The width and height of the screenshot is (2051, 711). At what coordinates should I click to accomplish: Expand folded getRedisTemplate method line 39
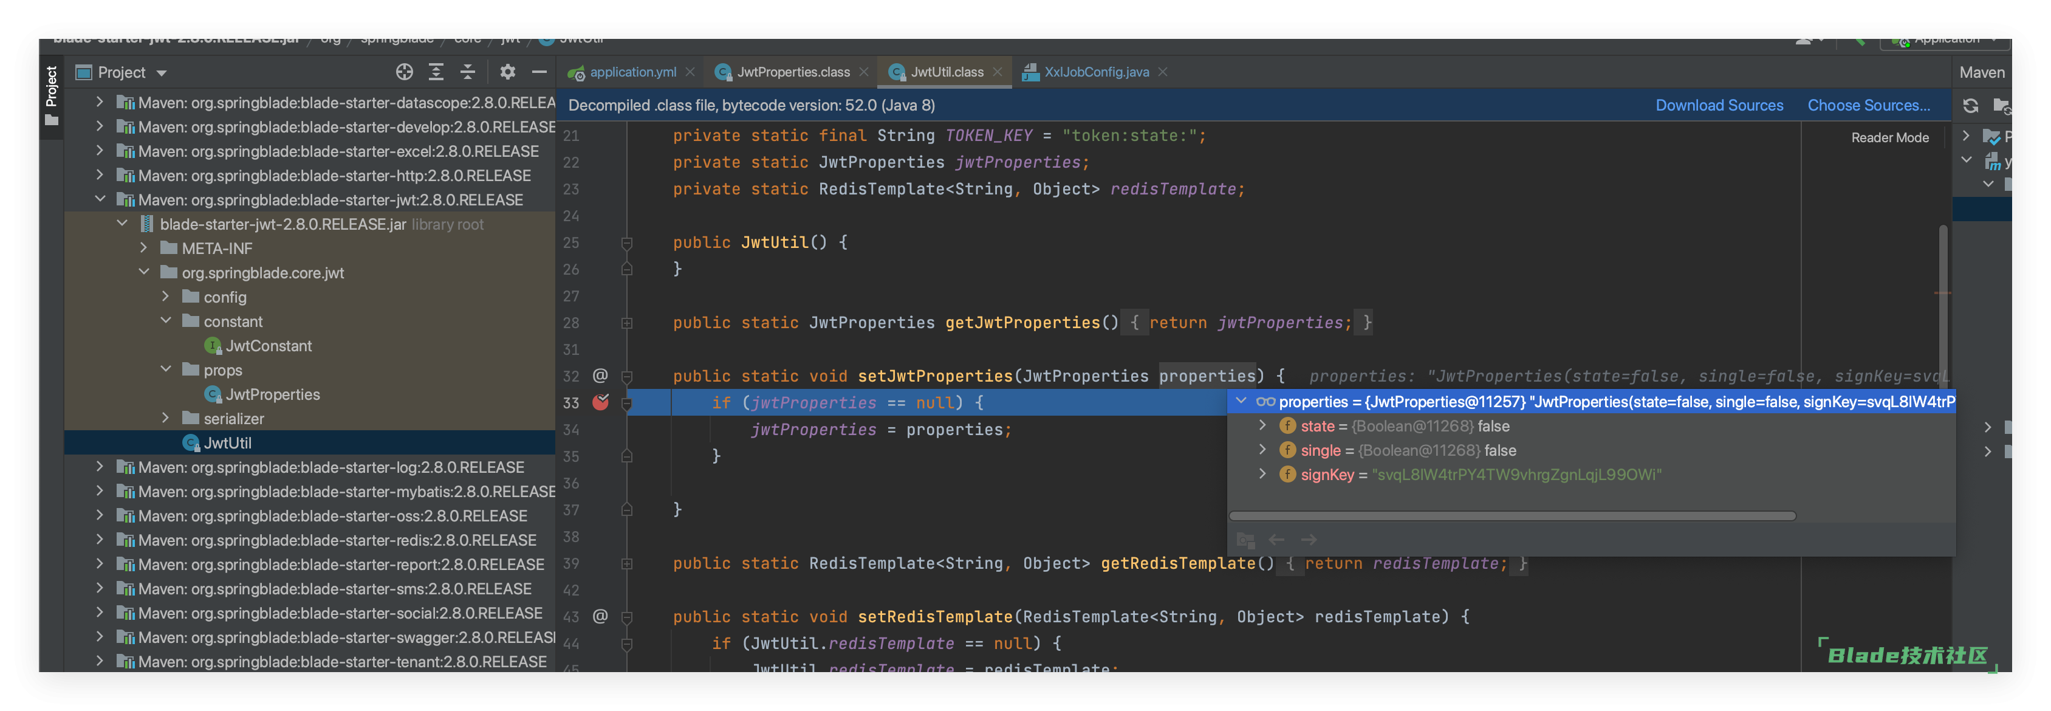click(x=626, y=564)
